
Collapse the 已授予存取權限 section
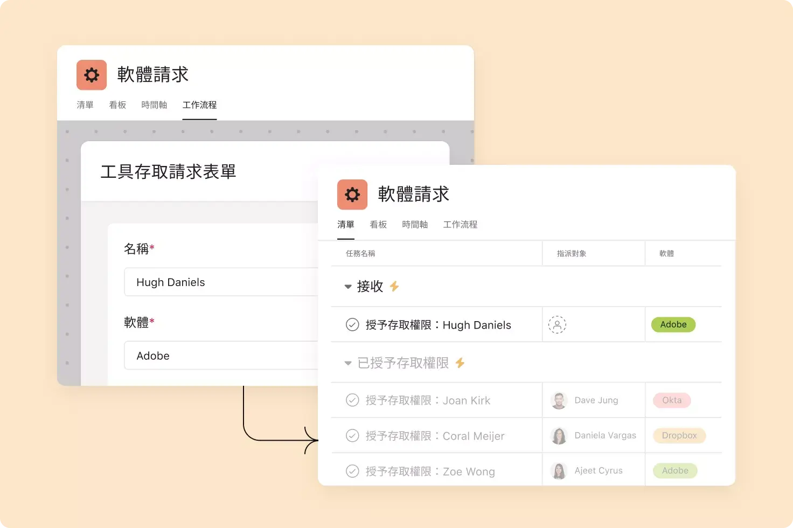347,363
